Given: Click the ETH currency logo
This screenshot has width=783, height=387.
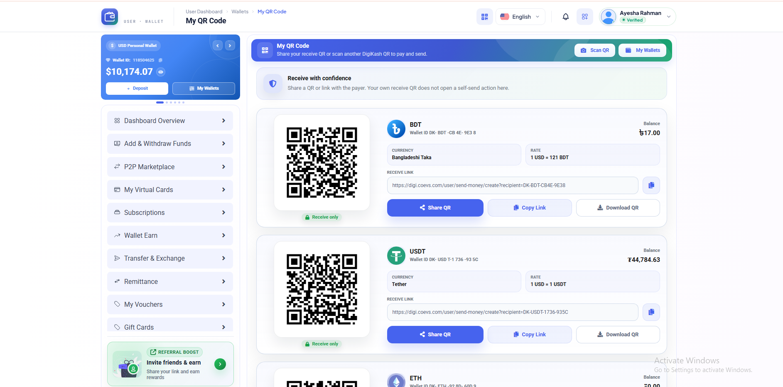Looking at the screenshot, I should (x=396, y=380).
